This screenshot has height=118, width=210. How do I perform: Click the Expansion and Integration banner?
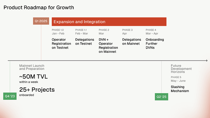[x=109, y=22]
